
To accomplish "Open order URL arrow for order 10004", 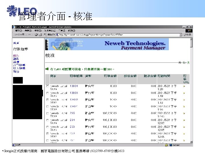I will click(184, 86).
